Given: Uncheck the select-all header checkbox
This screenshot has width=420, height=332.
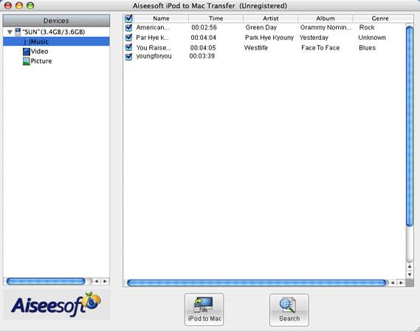Looking at the screenshot, I should click(x=128, y=18).
